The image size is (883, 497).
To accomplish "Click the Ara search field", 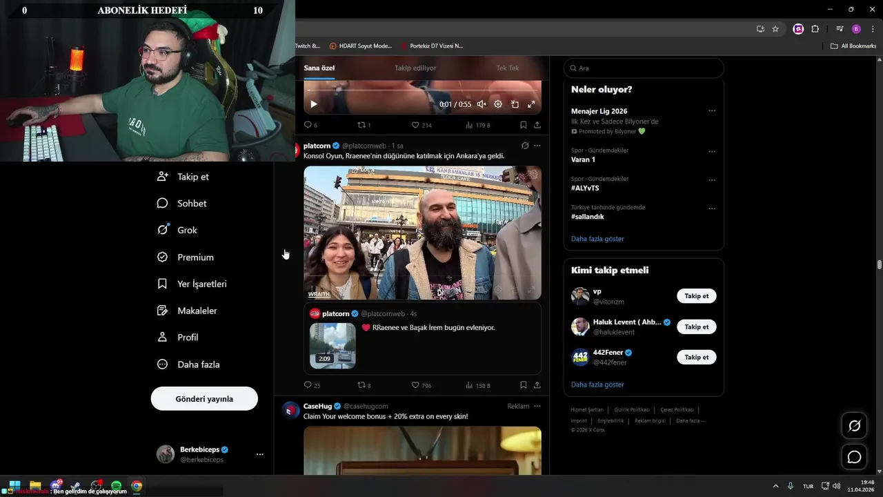I will tap(644, 68).
